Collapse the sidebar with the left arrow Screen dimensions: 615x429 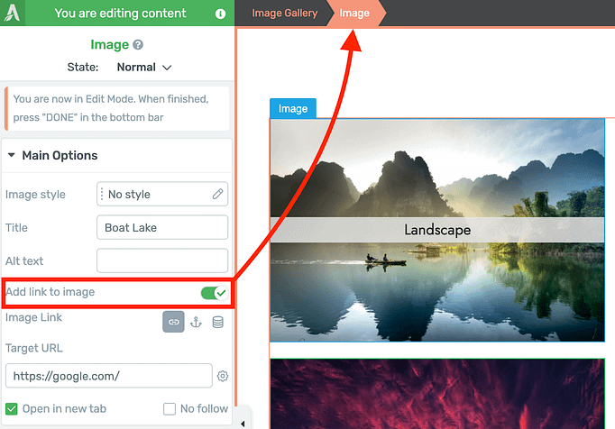pos(243,424)
